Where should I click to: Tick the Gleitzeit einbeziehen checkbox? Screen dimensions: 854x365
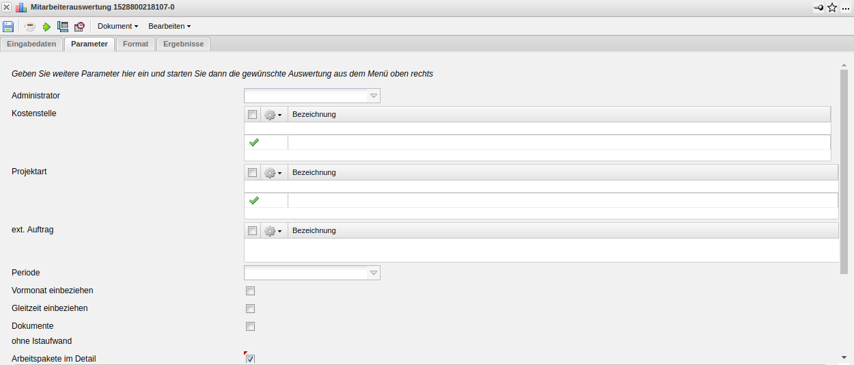coord(250,309)
